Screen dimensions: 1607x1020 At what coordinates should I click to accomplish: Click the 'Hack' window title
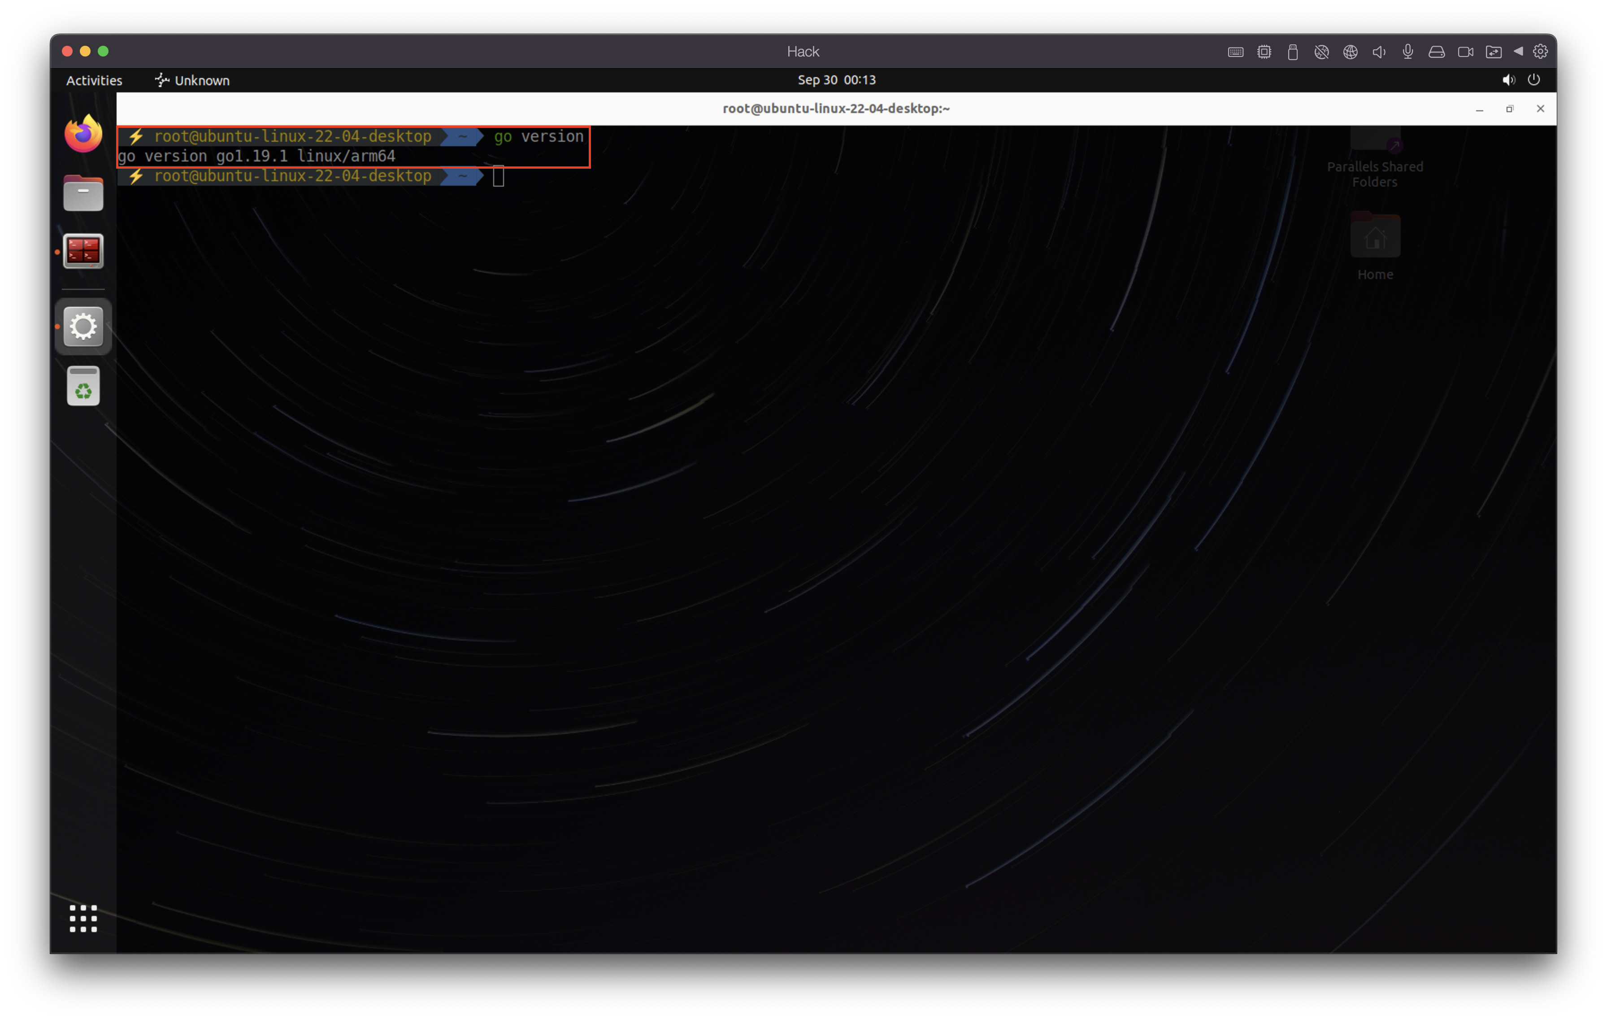tap(803, 52)
